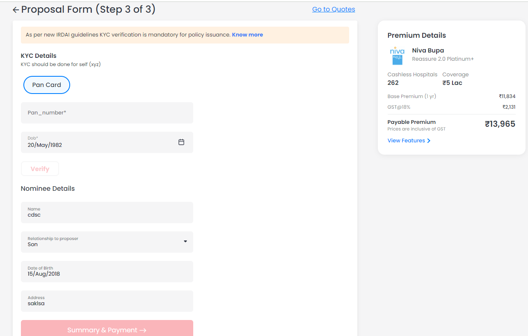Open the Know more IRDAI guidelines link
Screen dimensions: 528x336
[247, 35]
